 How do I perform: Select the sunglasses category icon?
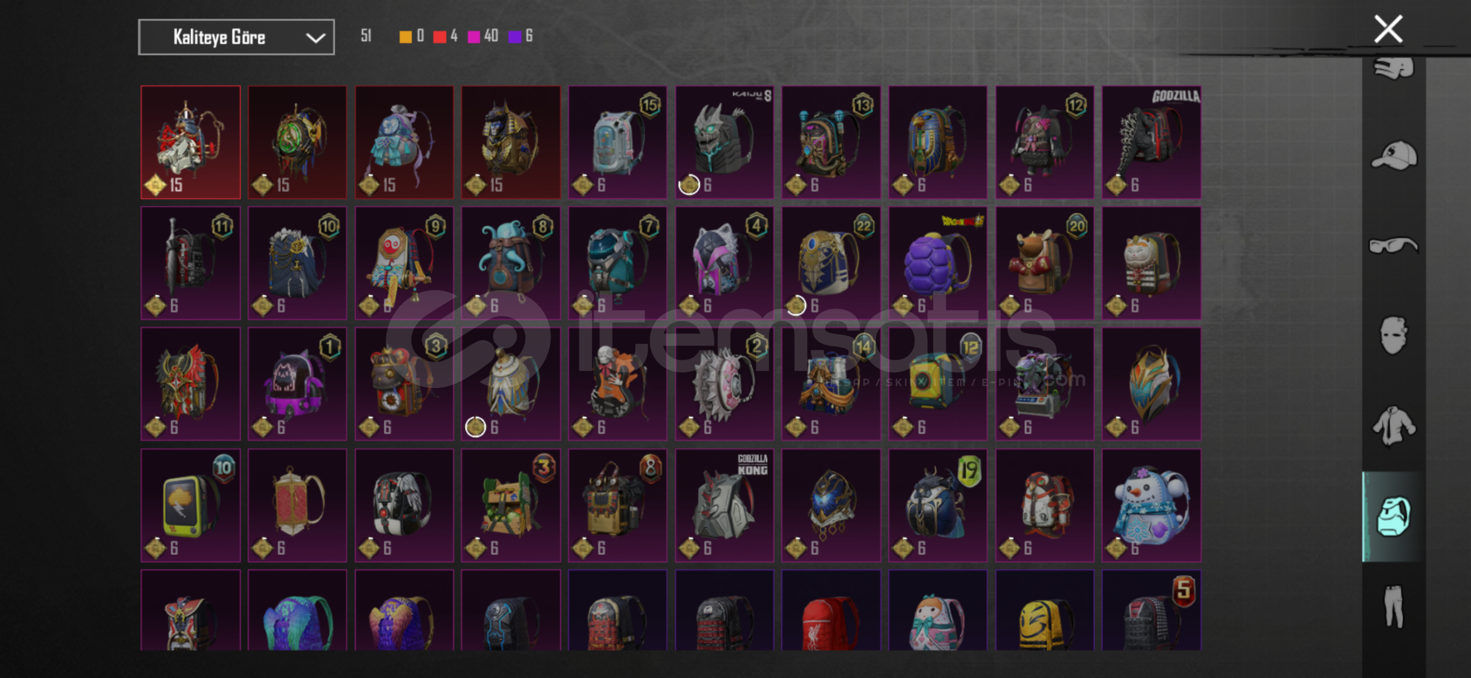[x=1394, y=245]
